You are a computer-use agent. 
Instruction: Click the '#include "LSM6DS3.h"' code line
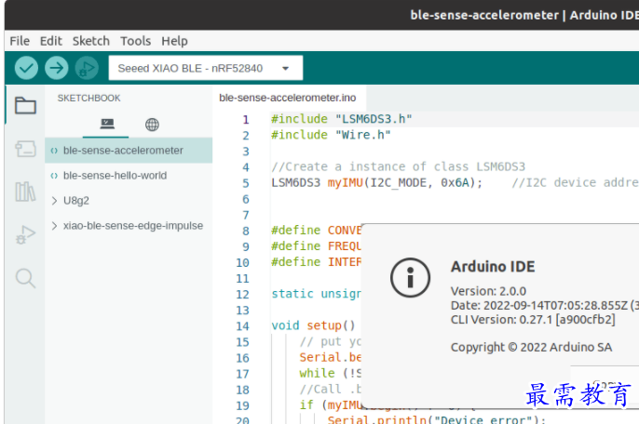[342, 119]
